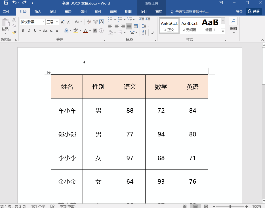
Task: Open the font size dropdown
Action: 56,22
